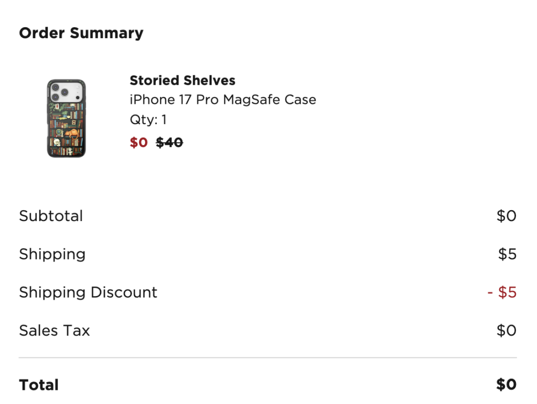537x404 pixels.
Task: Click the red $0 discounted item price
Action: (138, 143)
